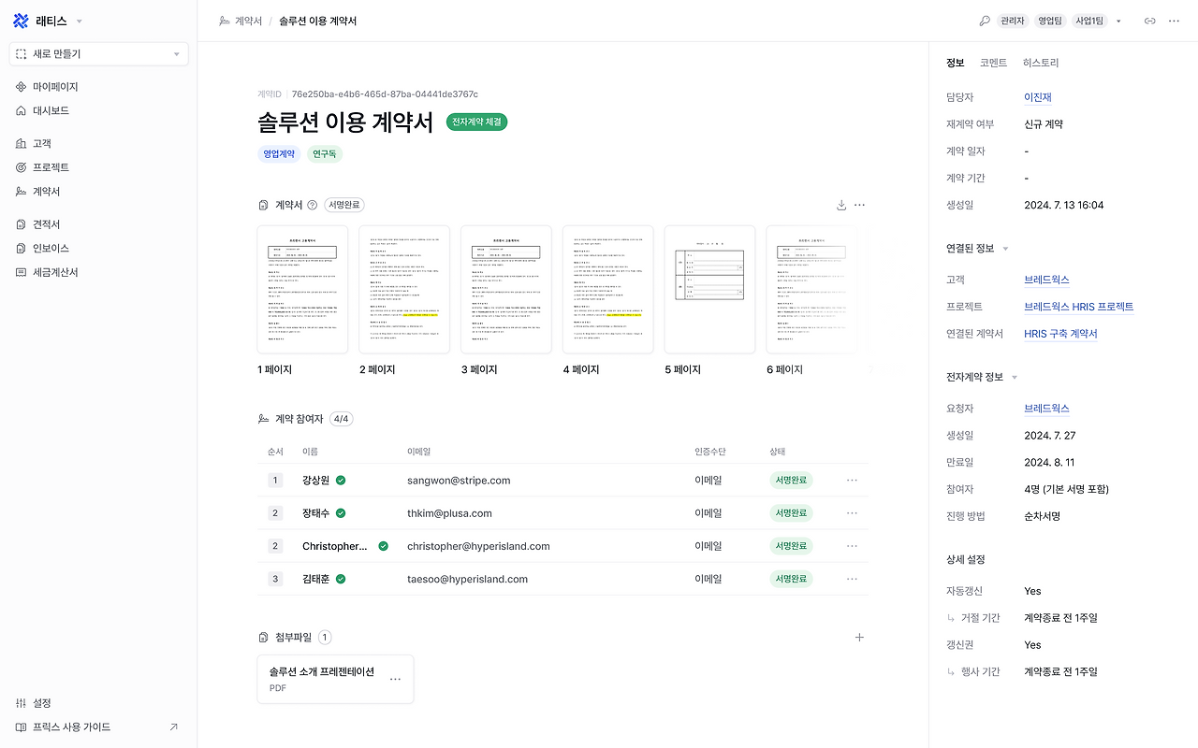Open the 히스토리 tab
This screenshot has height=748, width=1198.
coord(1042,63)
